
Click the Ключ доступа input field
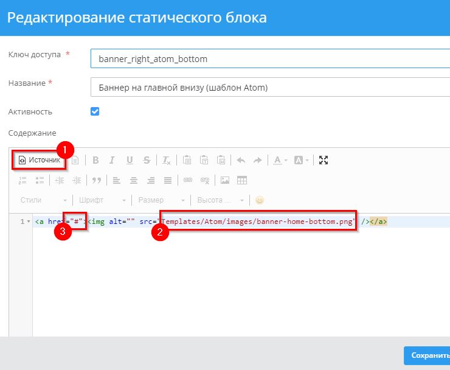coord(268,59)
